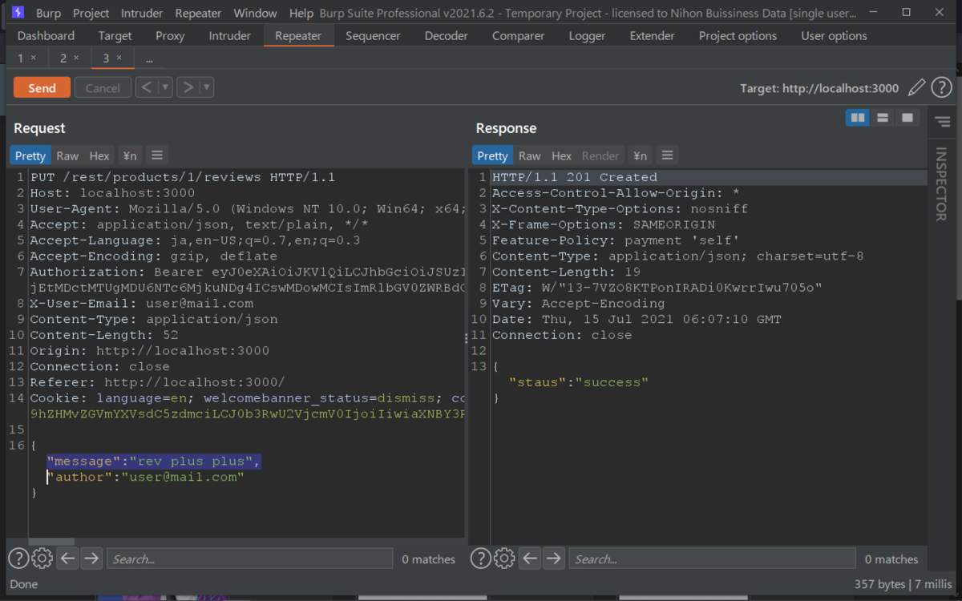Close Repeater tab 2
962x601 pixels.
point(76,58)
